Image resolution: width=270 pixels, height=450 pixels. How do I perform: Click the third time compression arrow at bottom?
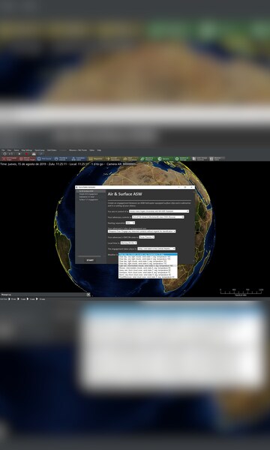pos(28,299)
